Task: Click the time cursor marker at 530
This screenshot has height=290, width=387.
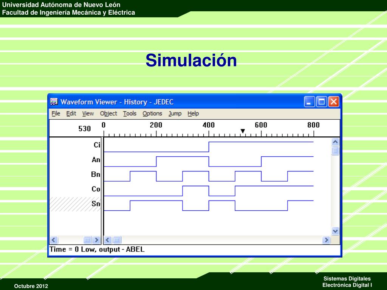Action: point(243,131)
